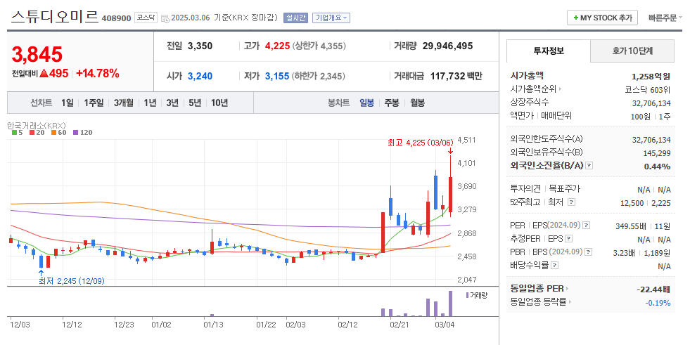Select the 주봉 candle chart
The height and width of the screenshot is (345, 690).
pyautogui.click(x=392, y=103)
